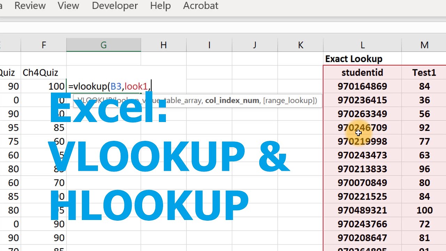
Task: Select Test1 score 80 beside 970070849
Action: [x=424, y=183]
